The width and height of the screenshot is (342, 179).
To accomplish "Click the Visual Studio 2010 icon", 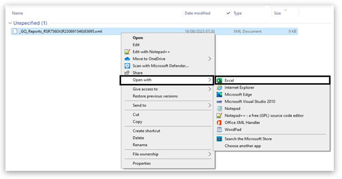I will click(x=219, y=102).
